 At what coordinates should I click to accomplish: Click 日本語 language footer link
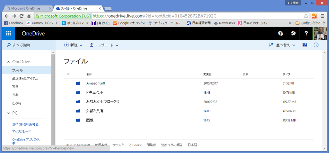(x=192, y=145)
